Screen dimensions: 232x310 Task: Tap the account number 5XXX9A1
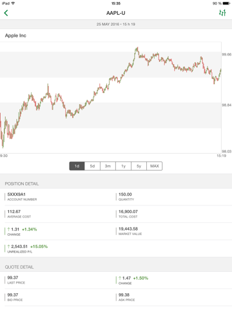17,194
